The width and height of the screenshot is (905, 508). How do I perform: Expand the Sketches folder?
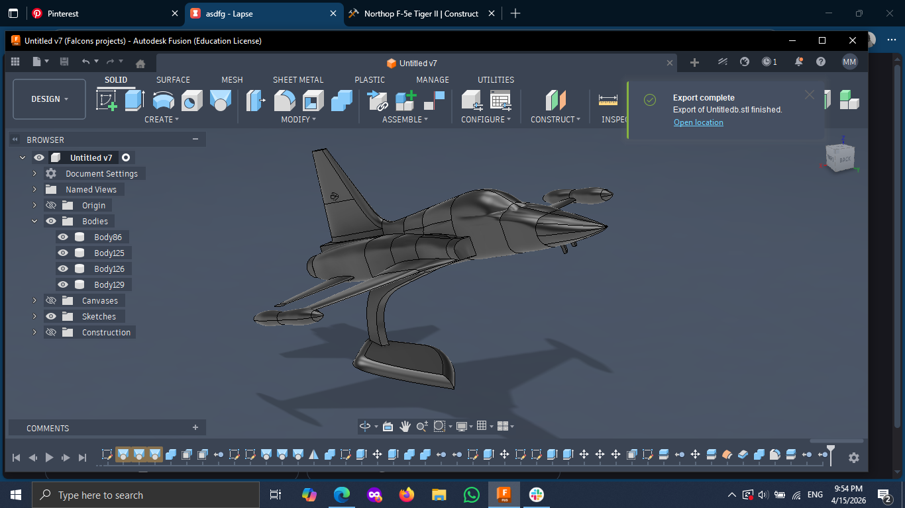click(34, 316)
